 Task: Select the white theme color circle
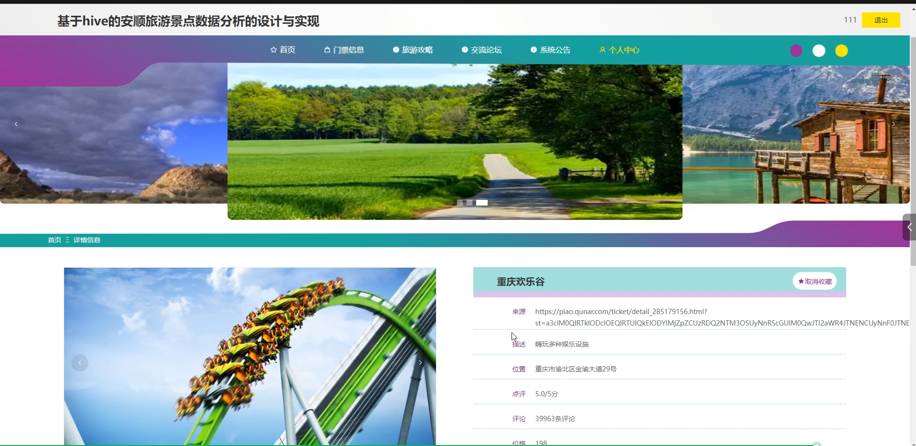click(x=819, y=51)
